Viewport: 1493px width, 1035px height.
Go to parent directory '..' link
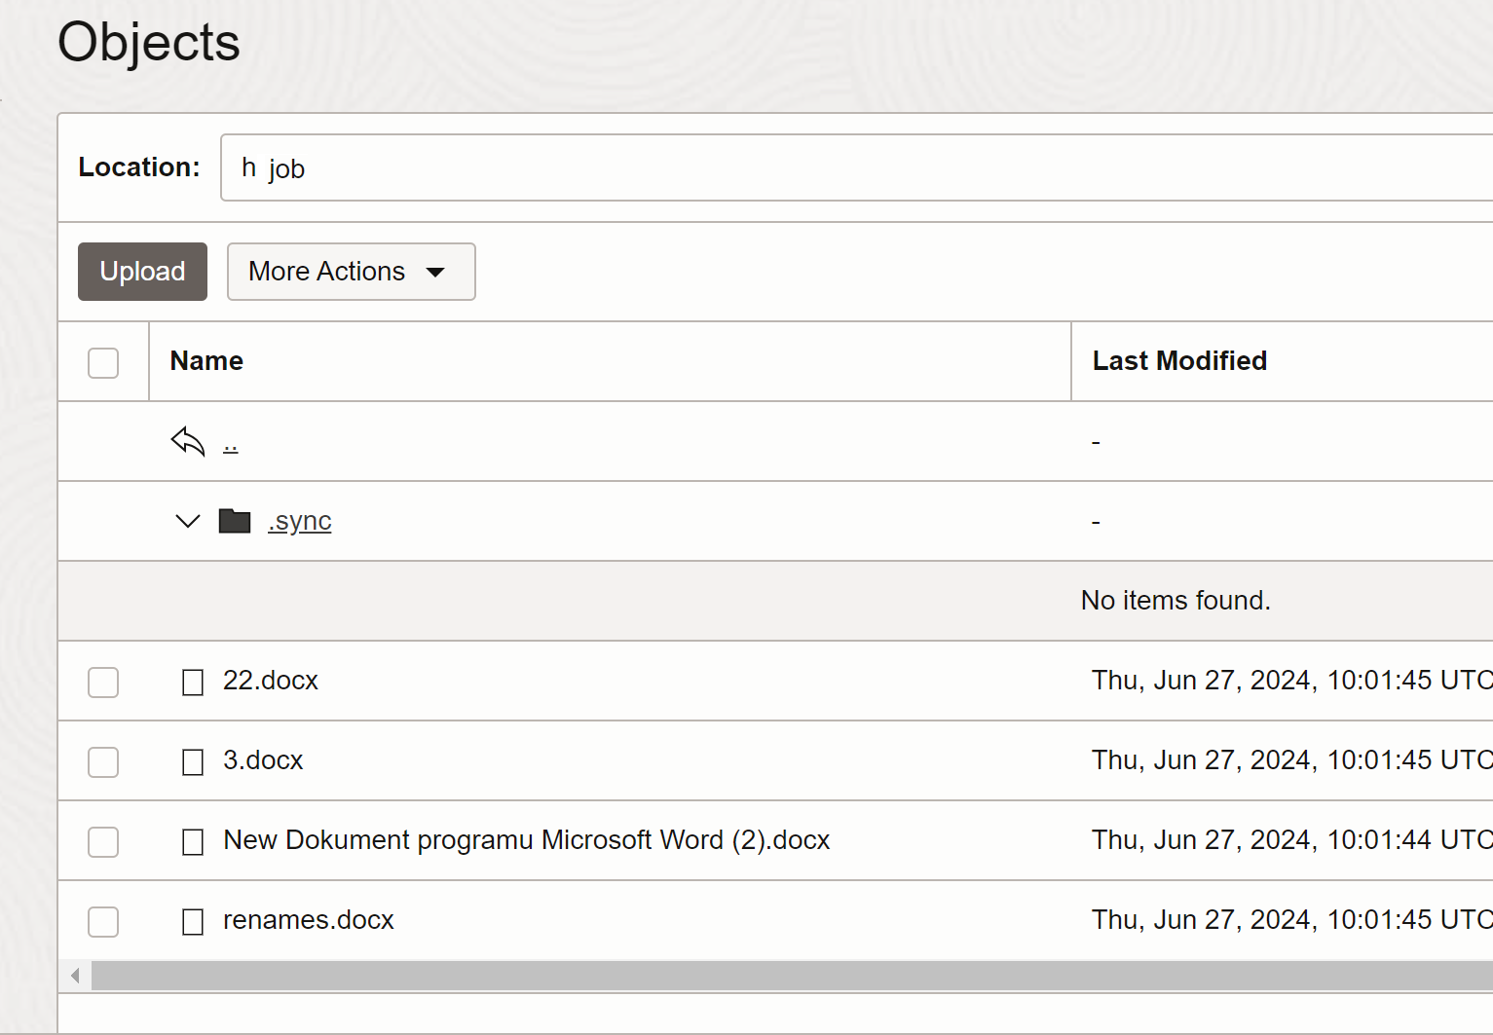230,444
